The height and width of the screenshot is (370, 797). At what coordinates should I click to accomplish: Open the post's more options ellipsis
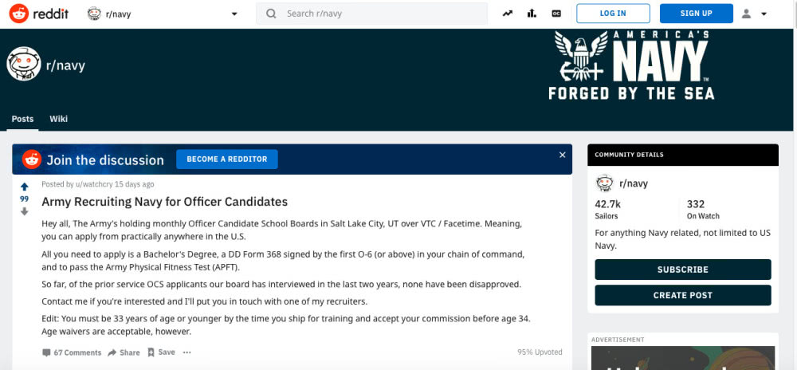[x=187, y=352]
